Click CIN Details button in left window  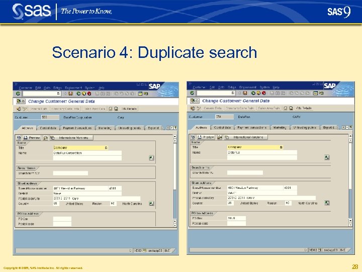point(129,109)
